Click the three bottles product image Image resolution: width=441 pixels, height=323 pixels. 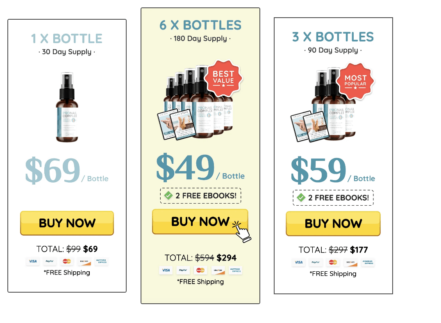point(323,105)
